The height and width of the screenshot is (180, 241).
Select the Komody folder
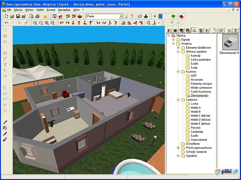pyautogui.click(x=196, y=56)
